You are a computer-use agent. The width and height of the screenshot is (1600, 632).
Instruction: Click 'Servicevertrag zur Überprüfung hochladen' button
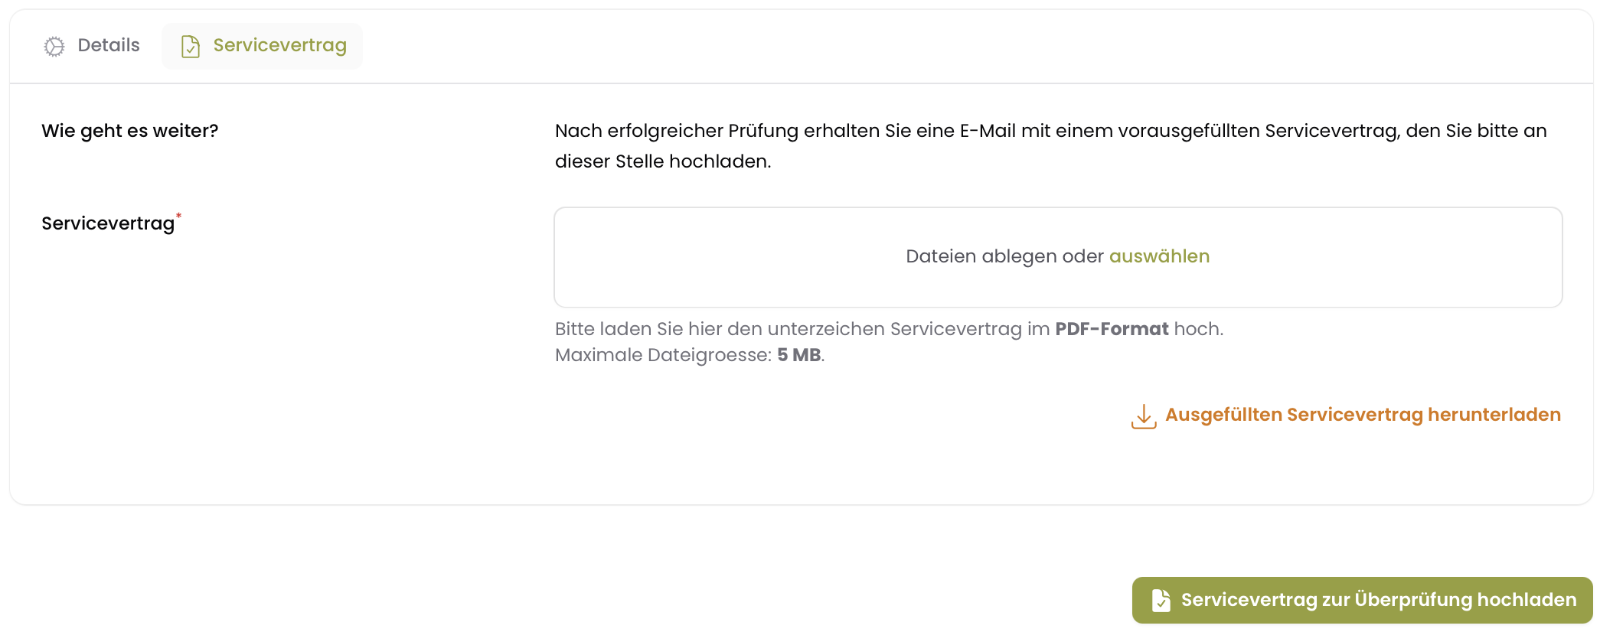(1362, 600)
